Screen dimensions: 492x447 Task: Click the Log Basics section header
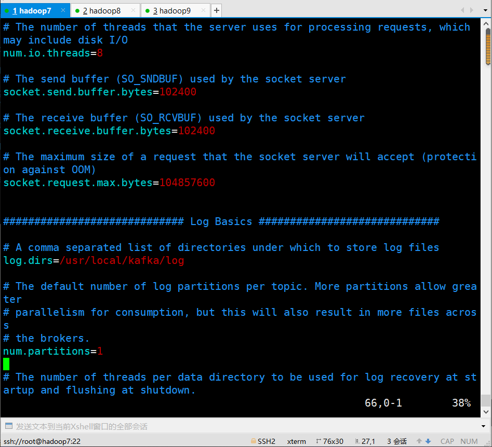tap(221, 221)
